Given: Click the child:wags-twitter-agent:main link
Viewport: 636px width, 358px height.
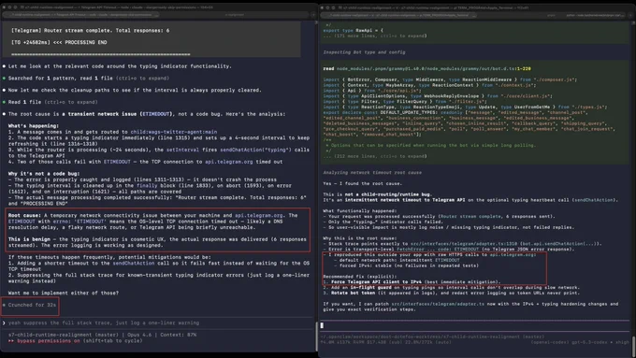Looking at the screenshot, I should tap(174, 132).
